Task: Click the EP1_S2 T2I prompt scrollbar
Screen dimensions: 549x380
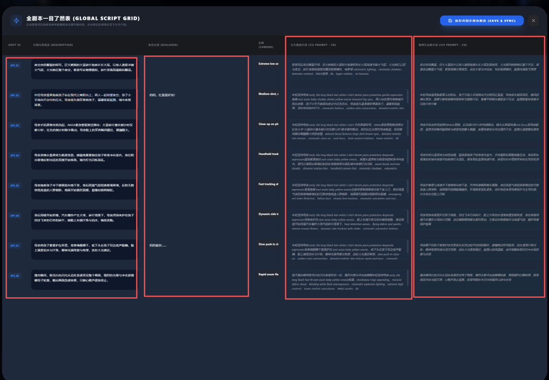Action: tap(408, 96)
